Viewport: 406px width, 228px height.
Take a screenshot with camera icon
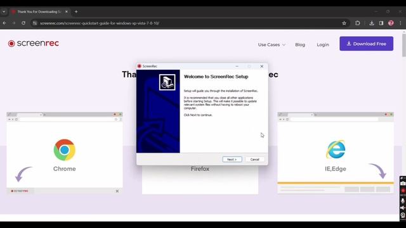click(403, 183)
